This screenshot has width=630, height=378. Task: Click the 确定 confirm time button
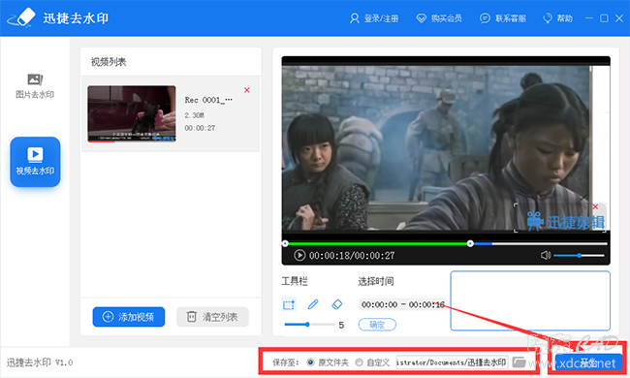pyautogui.click(x=377, y=325)
